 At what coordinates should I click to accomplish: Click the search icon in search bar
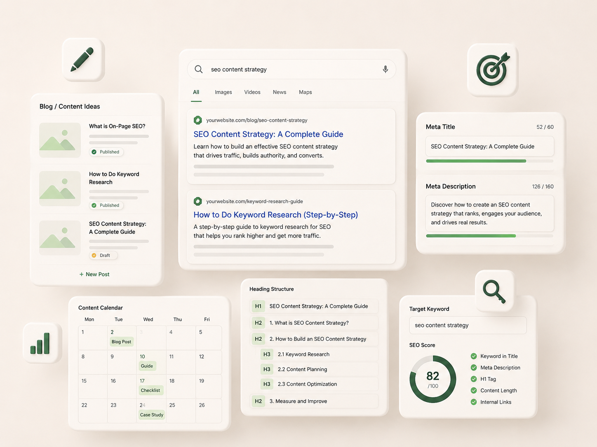point(199,69)
